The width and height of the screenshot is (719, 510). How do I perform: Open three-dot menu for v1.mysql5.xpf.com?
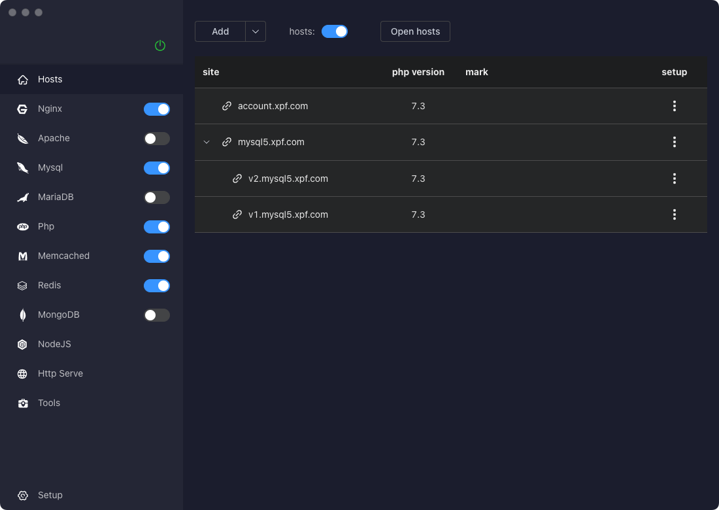[x=674, y=214]
